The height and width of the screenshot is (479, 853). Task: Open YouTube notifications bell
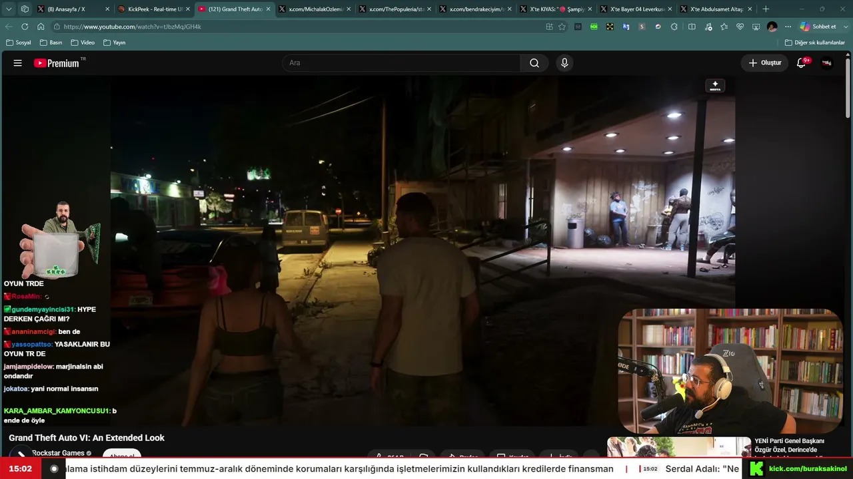[x=802, y=63]
